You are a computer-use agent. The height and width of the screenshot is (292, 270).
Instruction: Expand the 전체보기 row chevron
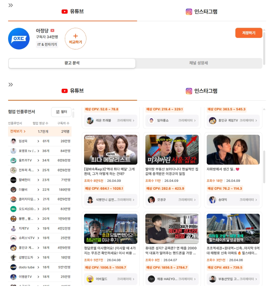[25, 131]
